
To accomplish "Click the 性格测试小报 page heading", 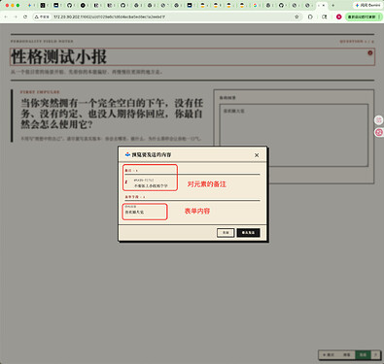I will [58, 57].
